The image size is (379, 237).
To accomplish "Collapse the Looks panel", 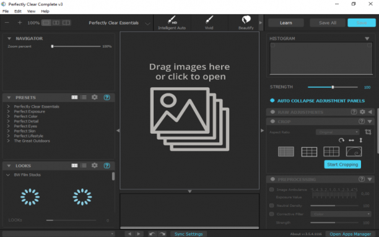I will coord(9,166).
